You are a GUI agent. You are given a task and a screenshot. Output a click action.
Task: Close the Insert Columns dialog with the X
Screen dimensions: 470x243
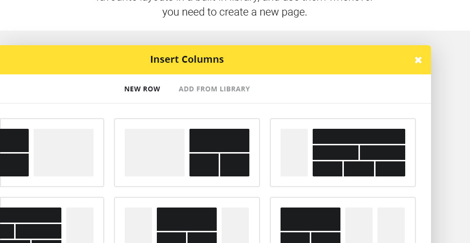pos(418,60)
